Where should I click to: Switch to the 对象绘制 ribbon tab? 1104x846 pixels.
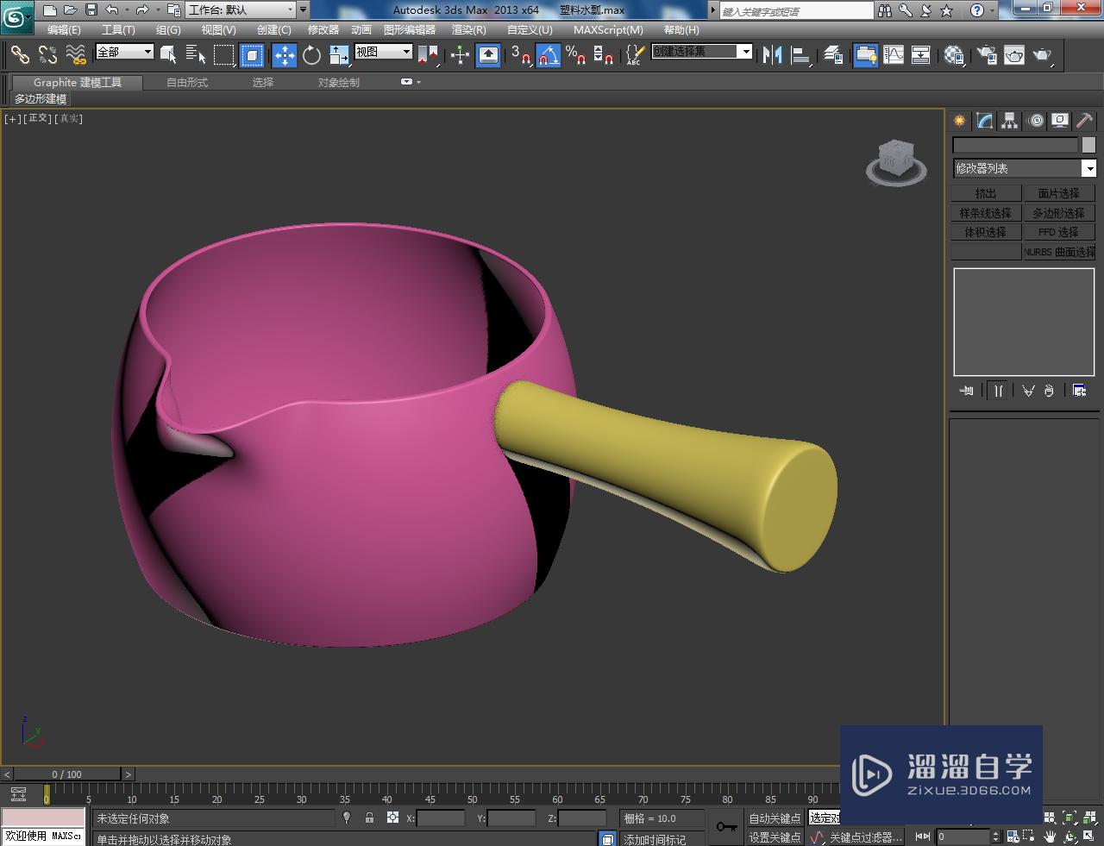(x=338, y=83)
